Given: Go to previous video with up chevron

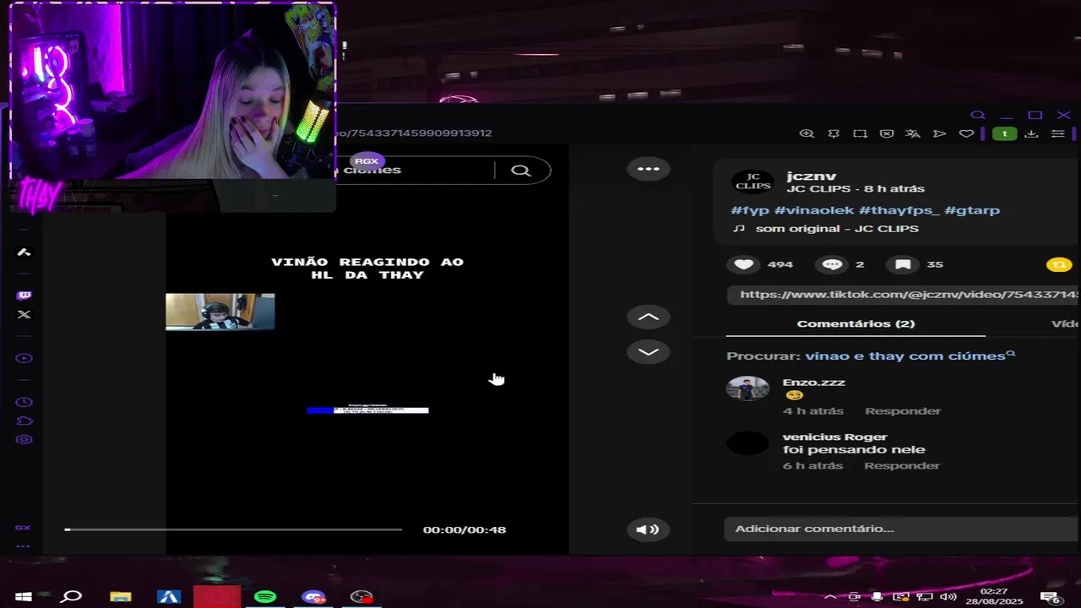Looking at the screenshot, I should pyautogui.click(x=649, y=317).
